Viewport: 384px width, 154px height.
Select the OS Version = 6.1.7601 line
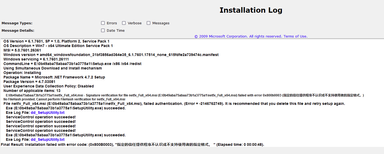click(x=56, y=41)
